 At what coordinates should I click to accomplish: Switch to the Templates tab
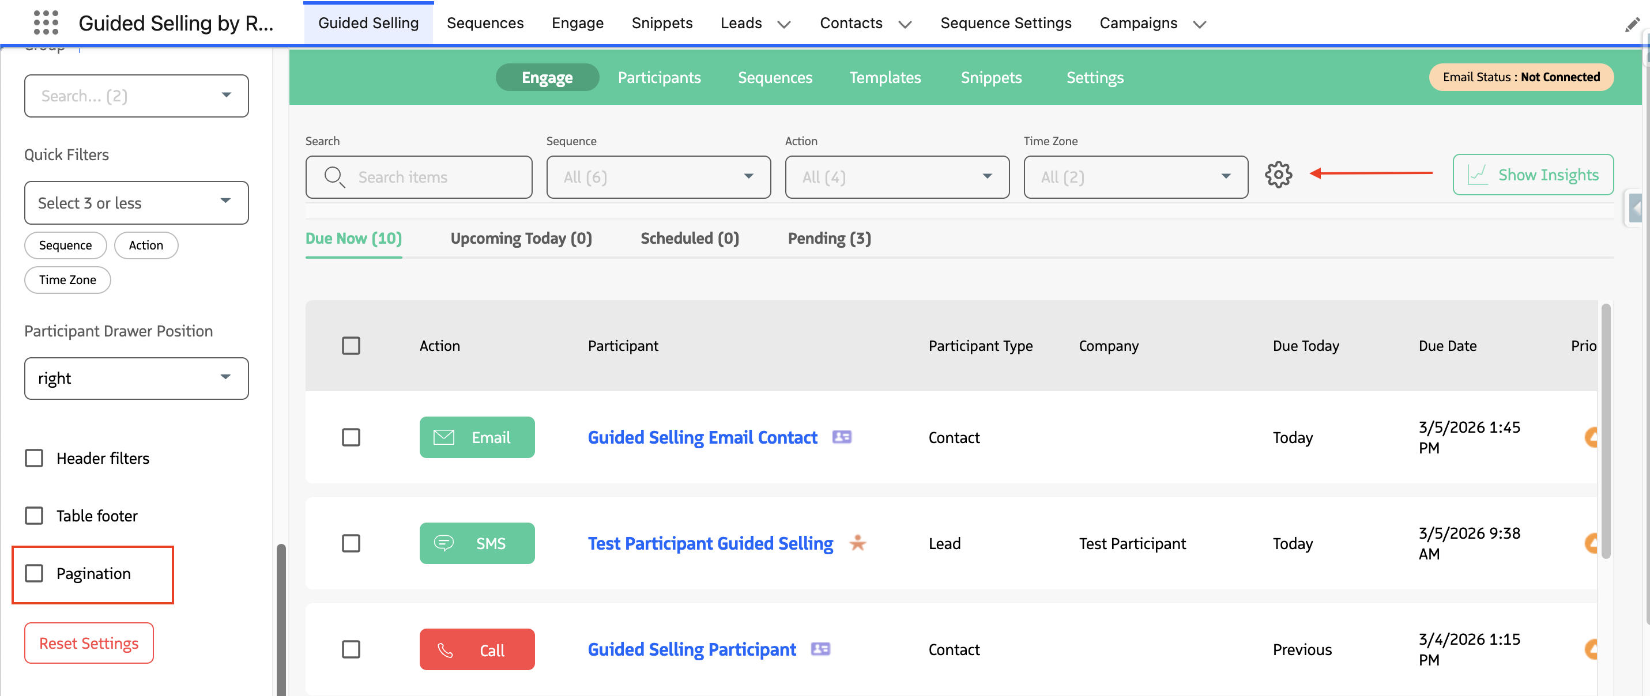(885, 77)
